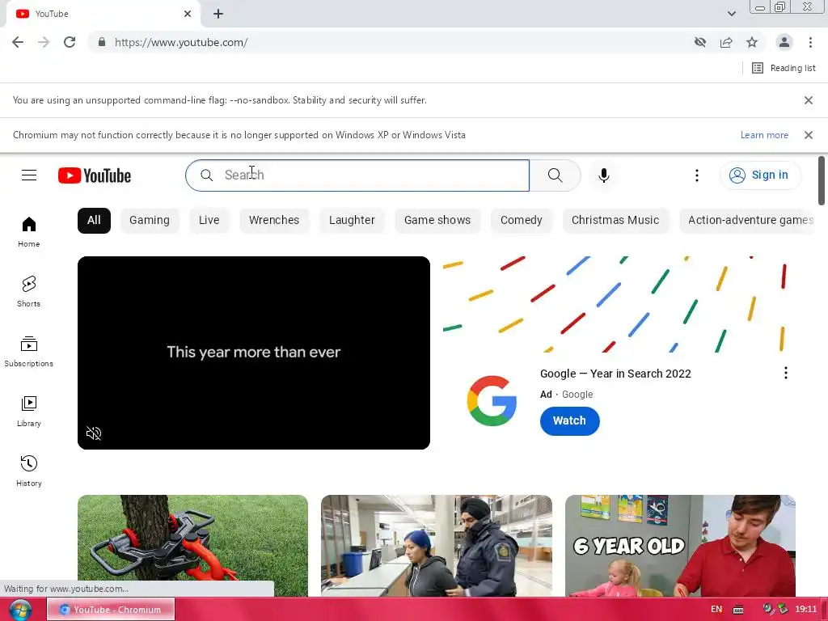Click the browser address bar URL

181,42
